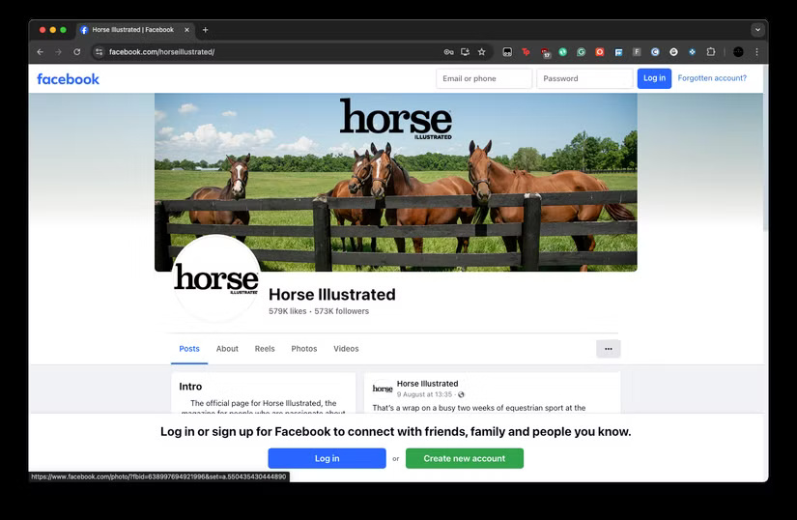The height and width of the screenshot is (520, 797).
Task: Open the horses cover photo
Action: click(x=395, y=182)
